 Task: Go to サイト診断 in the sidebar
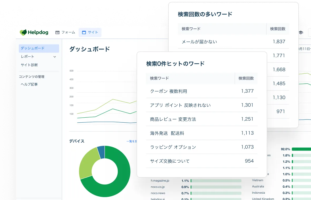tap(29, 65)
